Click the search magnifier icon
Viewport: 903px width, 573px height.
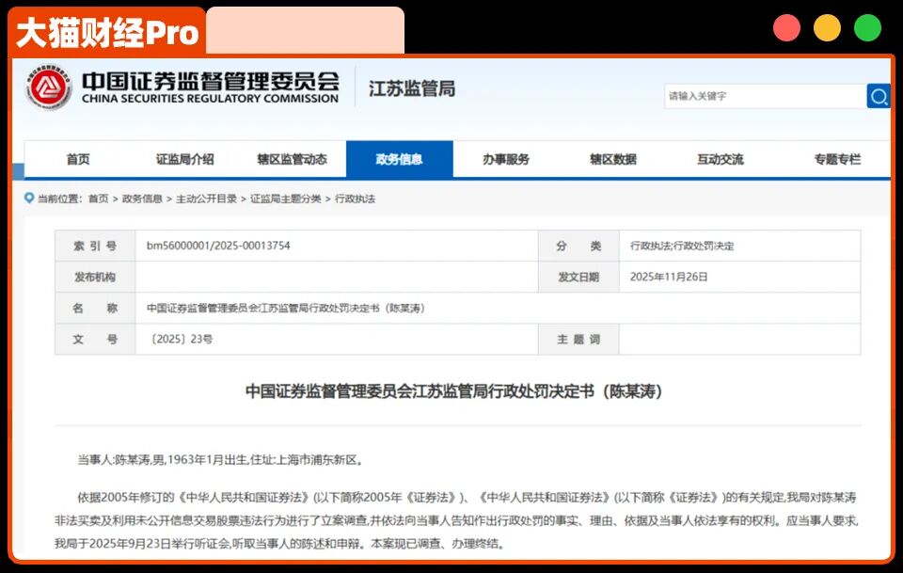pos(879,96)
